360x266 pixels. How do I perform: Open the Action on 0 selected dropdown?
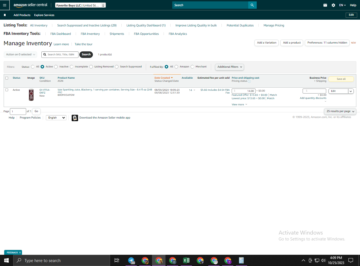click(20, 54)
